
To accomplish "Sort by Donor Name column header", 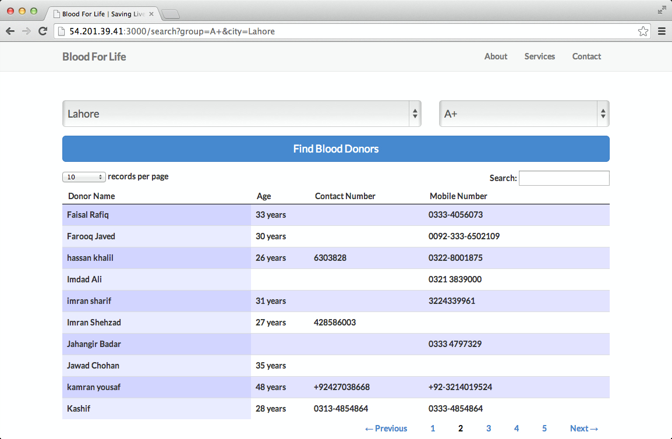I will coord(91,196).
